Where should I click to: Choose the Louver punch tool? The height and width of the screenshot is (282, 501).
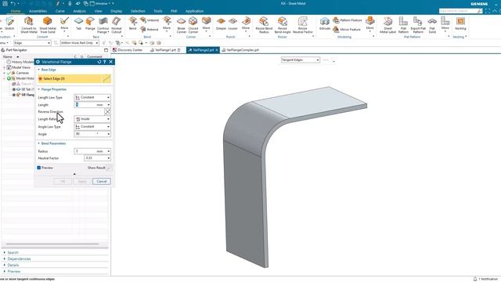tap(233, 24)
